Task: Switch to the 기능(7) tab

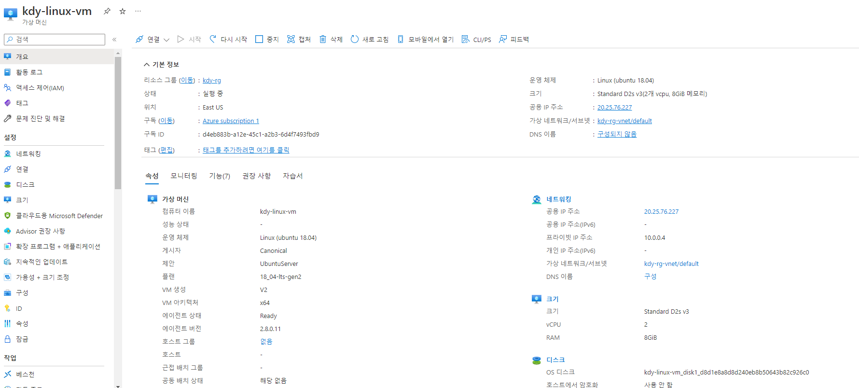Action: point(220,176)
